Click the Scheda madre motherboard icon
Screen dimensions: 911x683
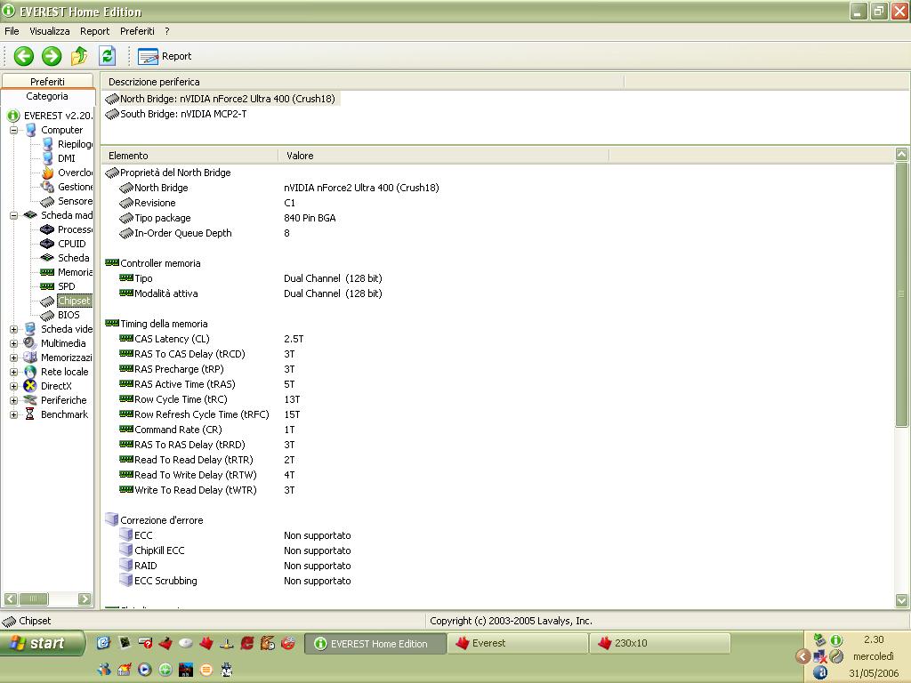pos(30,215)
